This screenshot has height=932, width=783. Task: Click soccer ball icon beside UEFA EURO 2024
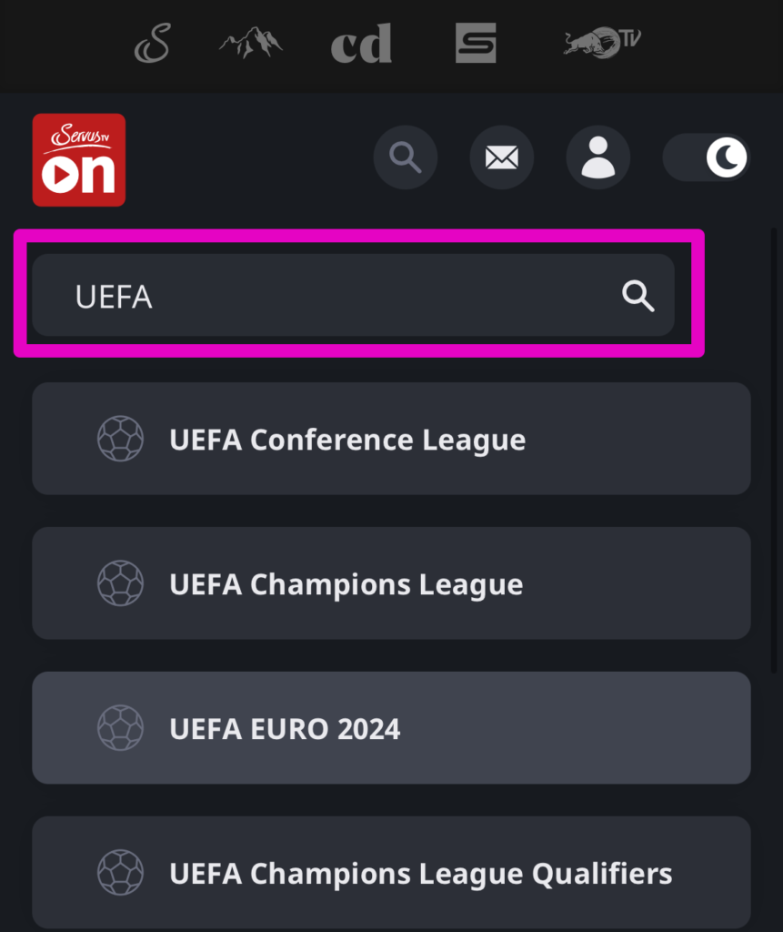[120, 729]
